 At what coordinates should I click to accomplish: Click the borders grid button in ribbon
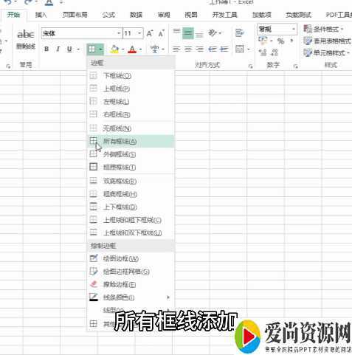(92, 49)
